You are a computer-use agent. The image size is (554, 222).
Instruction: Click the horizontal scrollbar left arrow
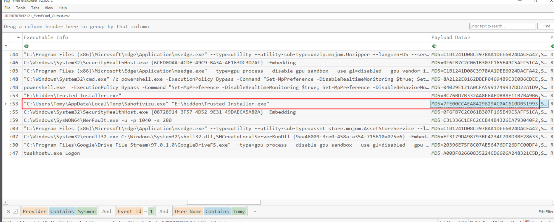coord(5,202)
